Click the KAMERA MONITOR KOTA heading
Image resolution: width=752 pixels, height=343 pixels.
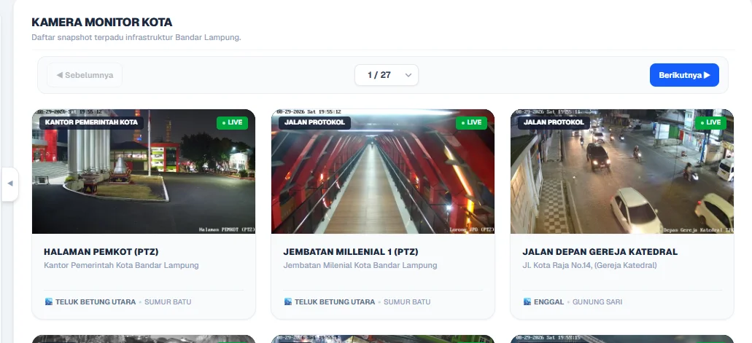click(x=102, y=22)
